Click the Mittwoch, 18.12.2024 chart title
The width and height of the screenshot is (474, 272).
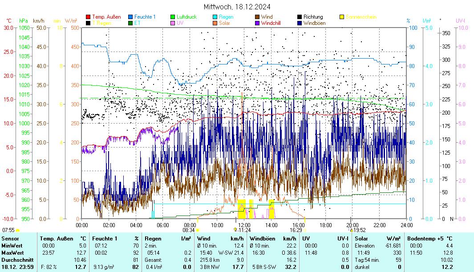(237, 7)
